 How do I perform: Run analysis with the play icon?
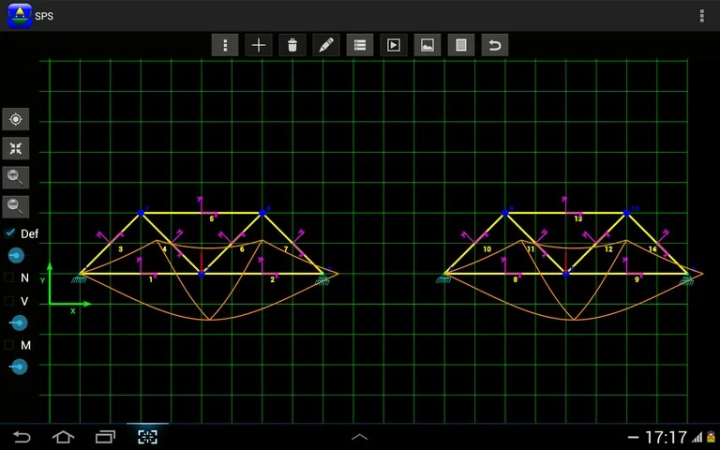click(x=394, y=45)
